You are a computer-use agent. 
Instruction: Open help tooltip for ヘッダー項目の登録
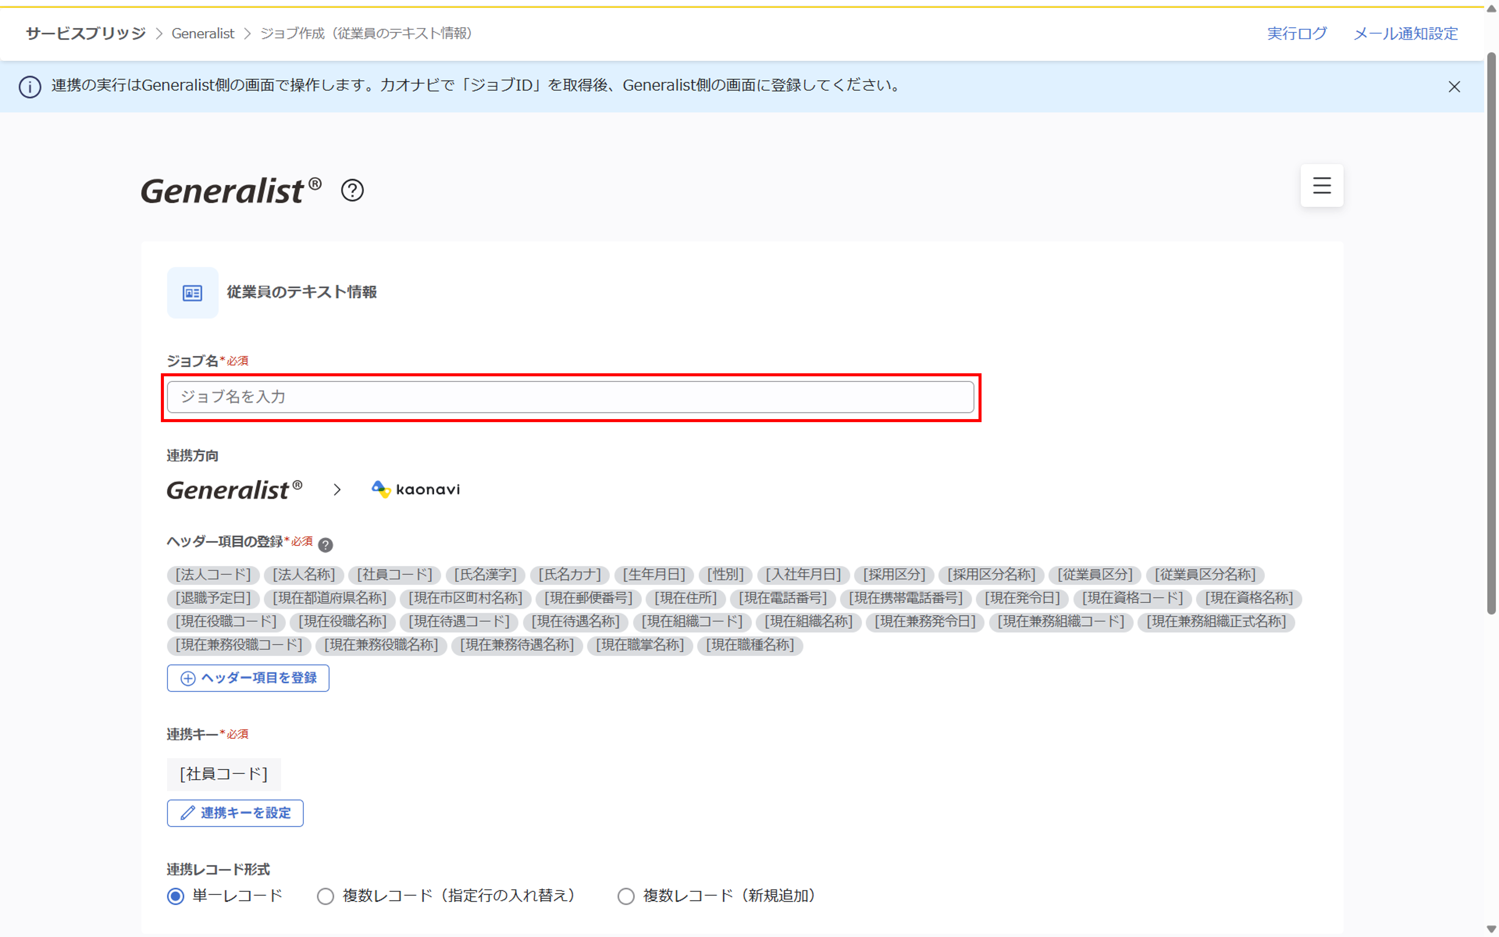(x=325, y=544)
